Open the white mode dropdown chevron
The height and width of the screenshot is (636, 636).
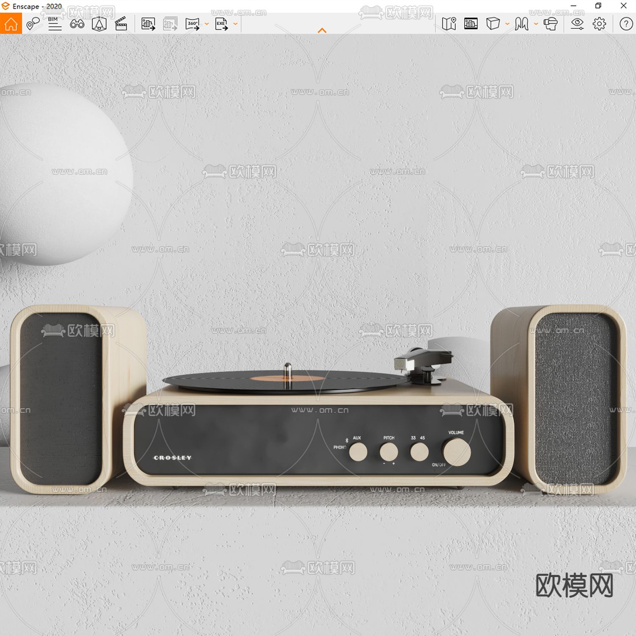[507, 24]
